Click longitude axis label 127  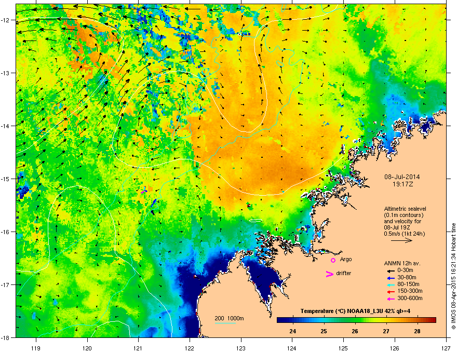pos(446,348)
